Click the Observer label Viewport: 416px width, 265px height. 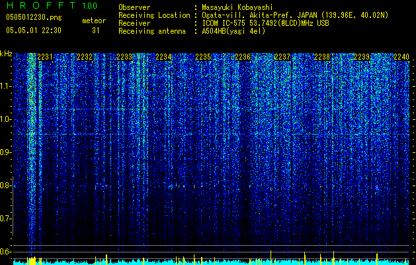[x=134, y=7]
